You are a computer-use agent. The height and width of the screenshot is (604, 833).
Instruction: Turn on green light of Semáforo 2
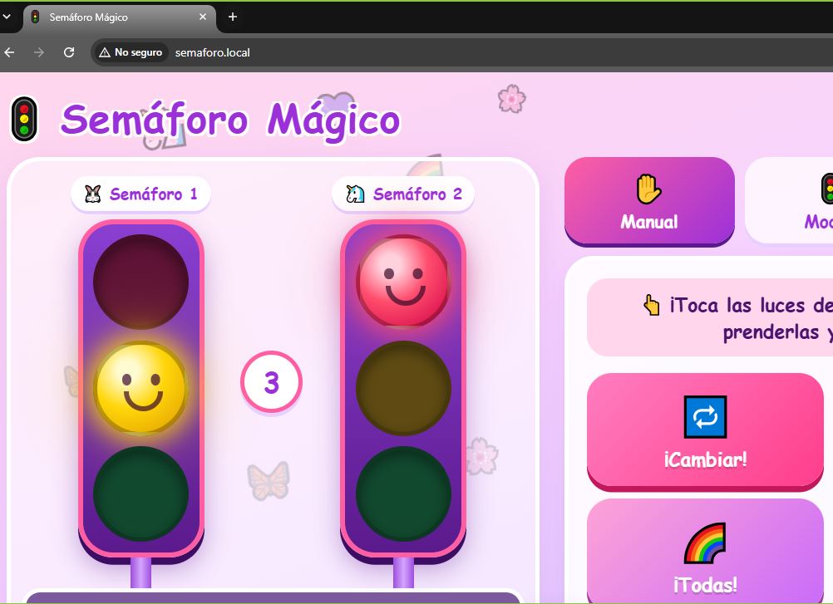coord(403,494)
